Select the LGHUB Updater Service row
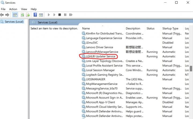Screen dimensions: 193x119 click(x=101, y=56)
